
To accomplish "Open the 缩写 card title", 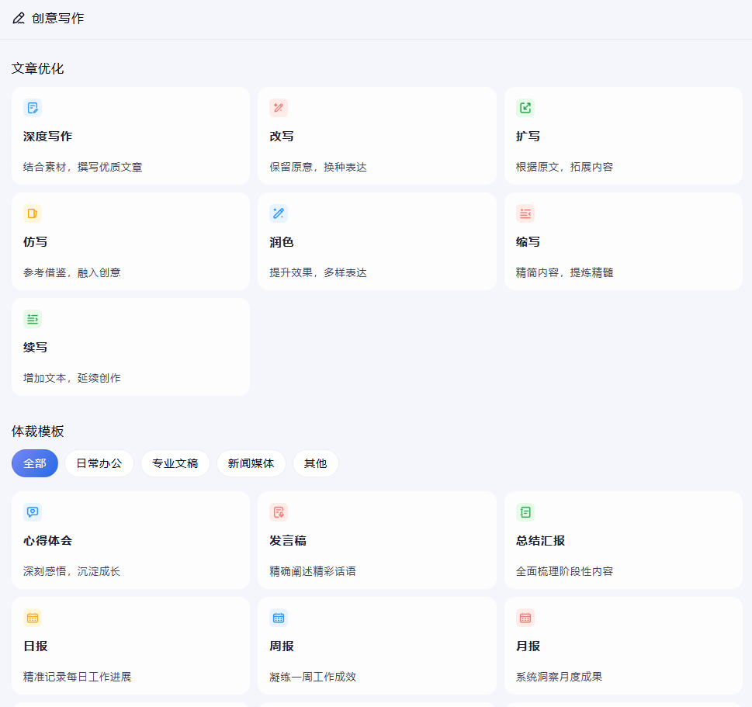I will point(528,242).
